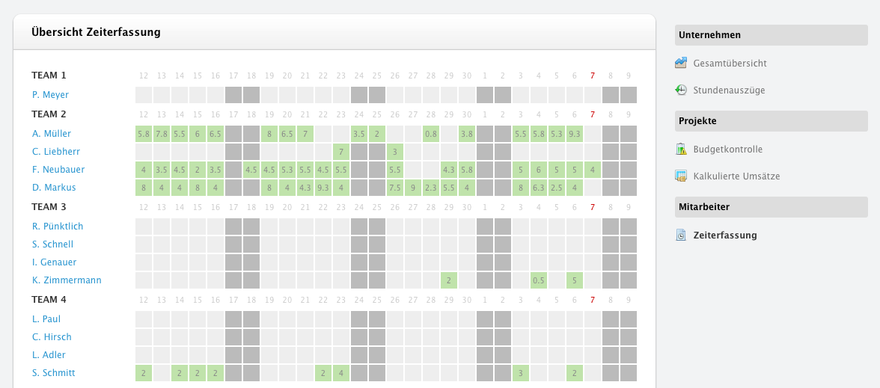Image resolution: width=880 pixels, height=388 pixels.
Task: Click the Zeiterfassung document icon
Action: point(681,235)
